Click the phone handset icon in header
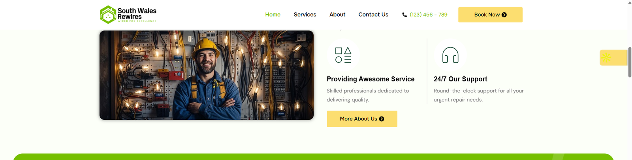This screenshot has height=160, width=632. (x=404, y=15)
